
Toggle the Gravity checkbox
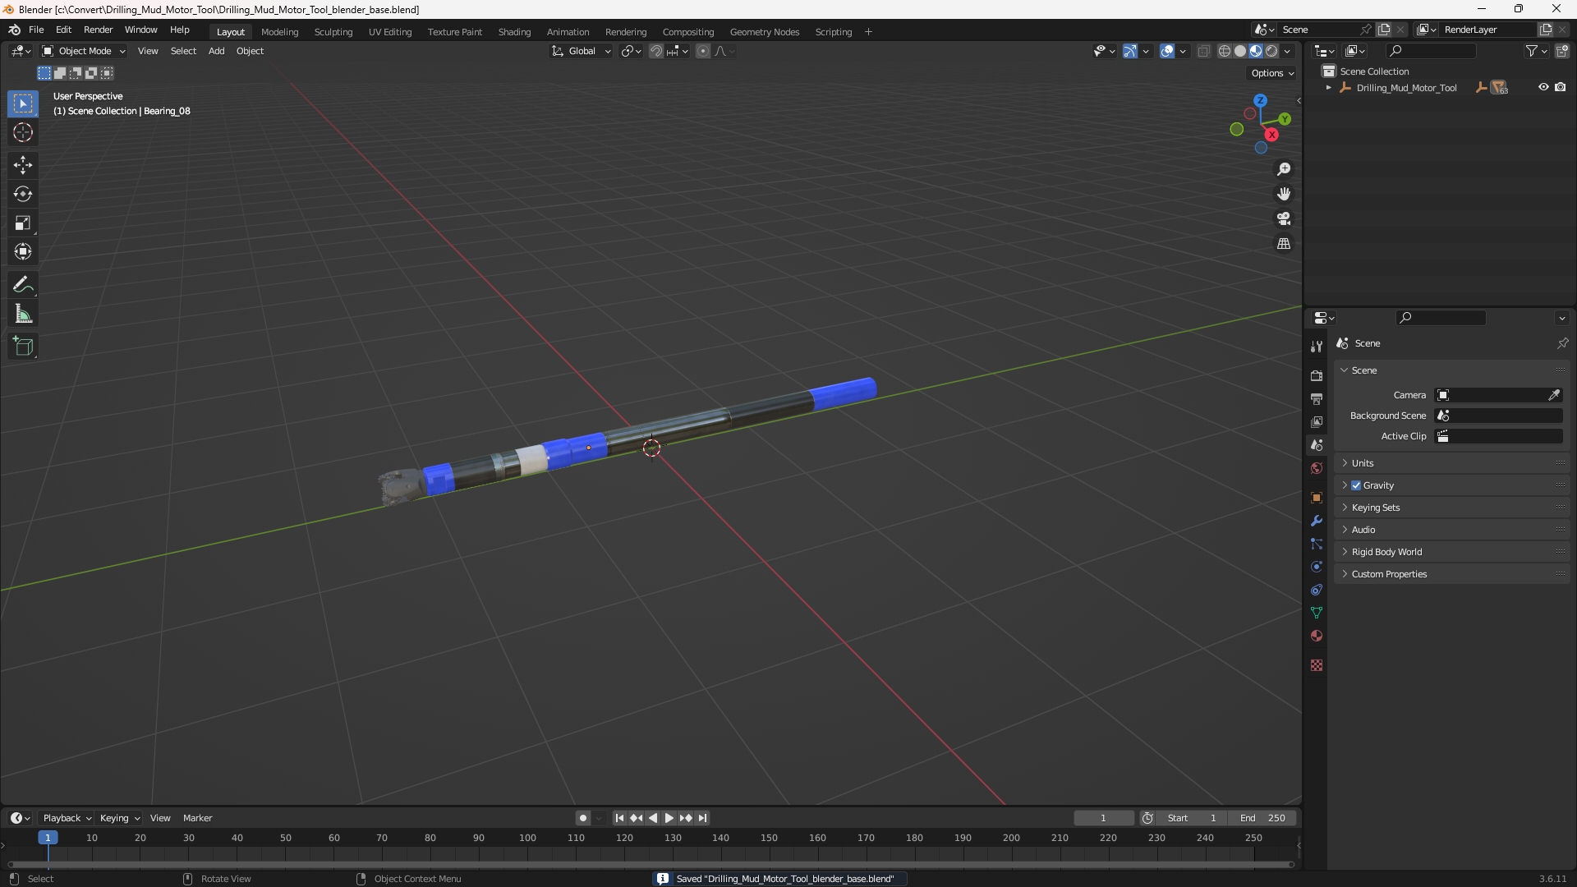1356,485
